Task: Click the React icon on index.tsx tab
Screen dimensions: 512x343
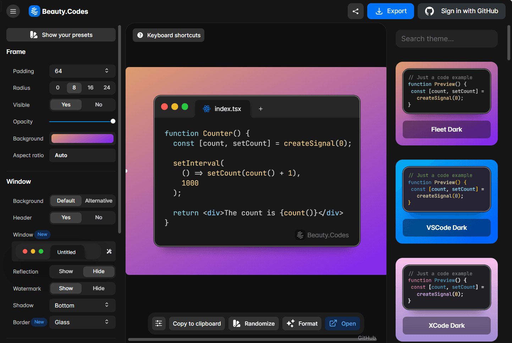Action: pos(207,109)
